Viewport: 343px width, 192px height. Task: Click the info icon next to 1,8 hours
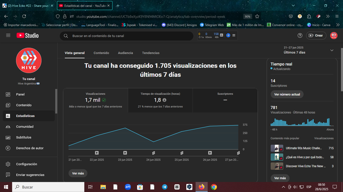164,100
